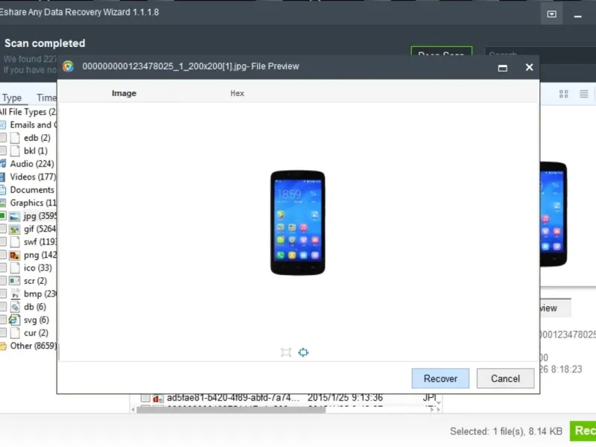
Task: Select All File Types tree row
Action: click(28, 112)
